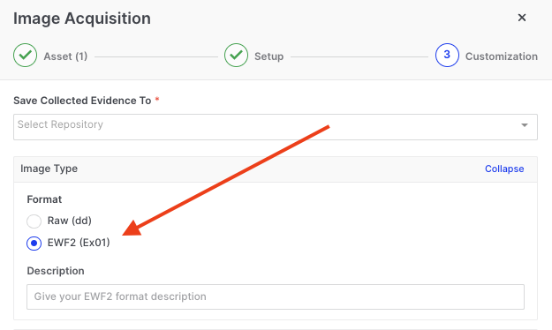Open the Select Repository dropdown

tap(276, 127)
